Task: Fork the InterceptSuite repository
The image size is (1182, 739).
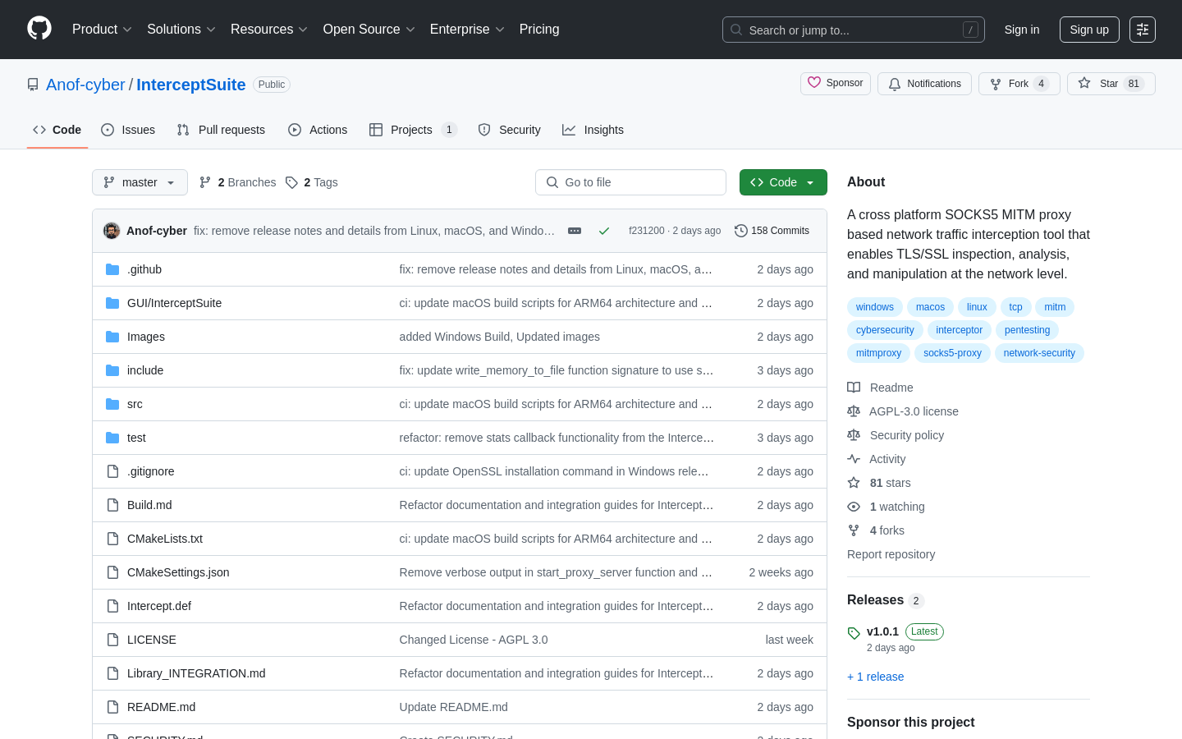Action: 1019,84
